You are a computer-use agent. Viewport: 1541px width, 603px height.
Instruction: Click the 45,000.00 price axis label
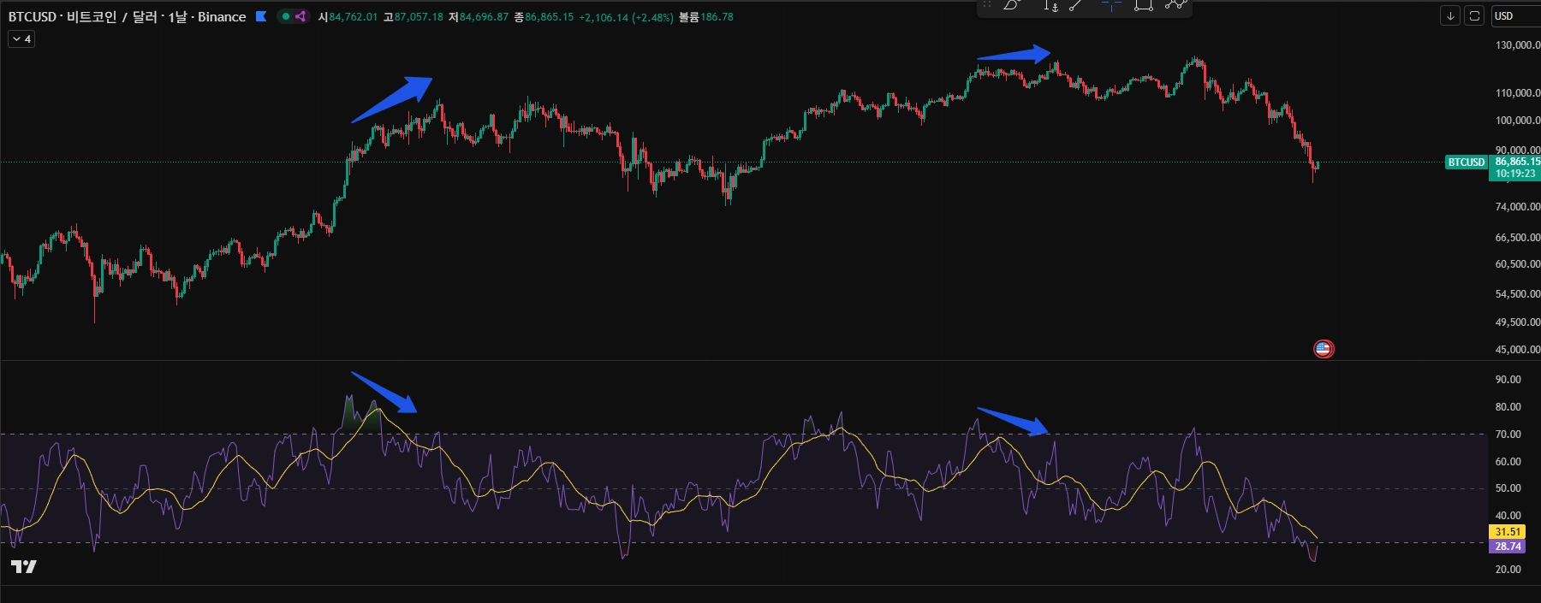pos(1517,350)
